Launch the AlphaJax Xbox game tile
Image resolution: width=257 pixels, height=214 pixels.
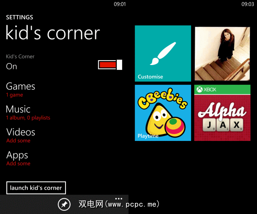pos(222,113)
